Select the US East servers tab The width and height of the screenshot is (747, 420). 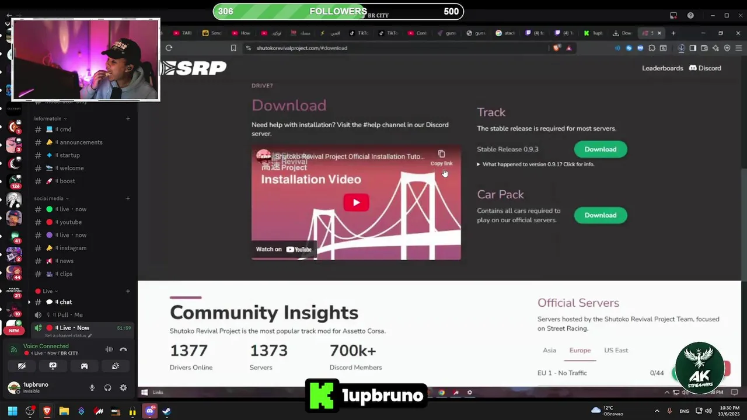coord(616,351)
